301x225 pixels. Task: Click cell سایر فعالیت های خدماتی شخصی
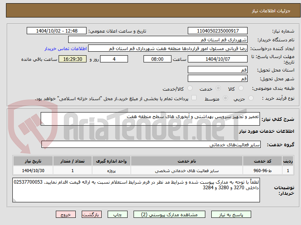[187, 171]
